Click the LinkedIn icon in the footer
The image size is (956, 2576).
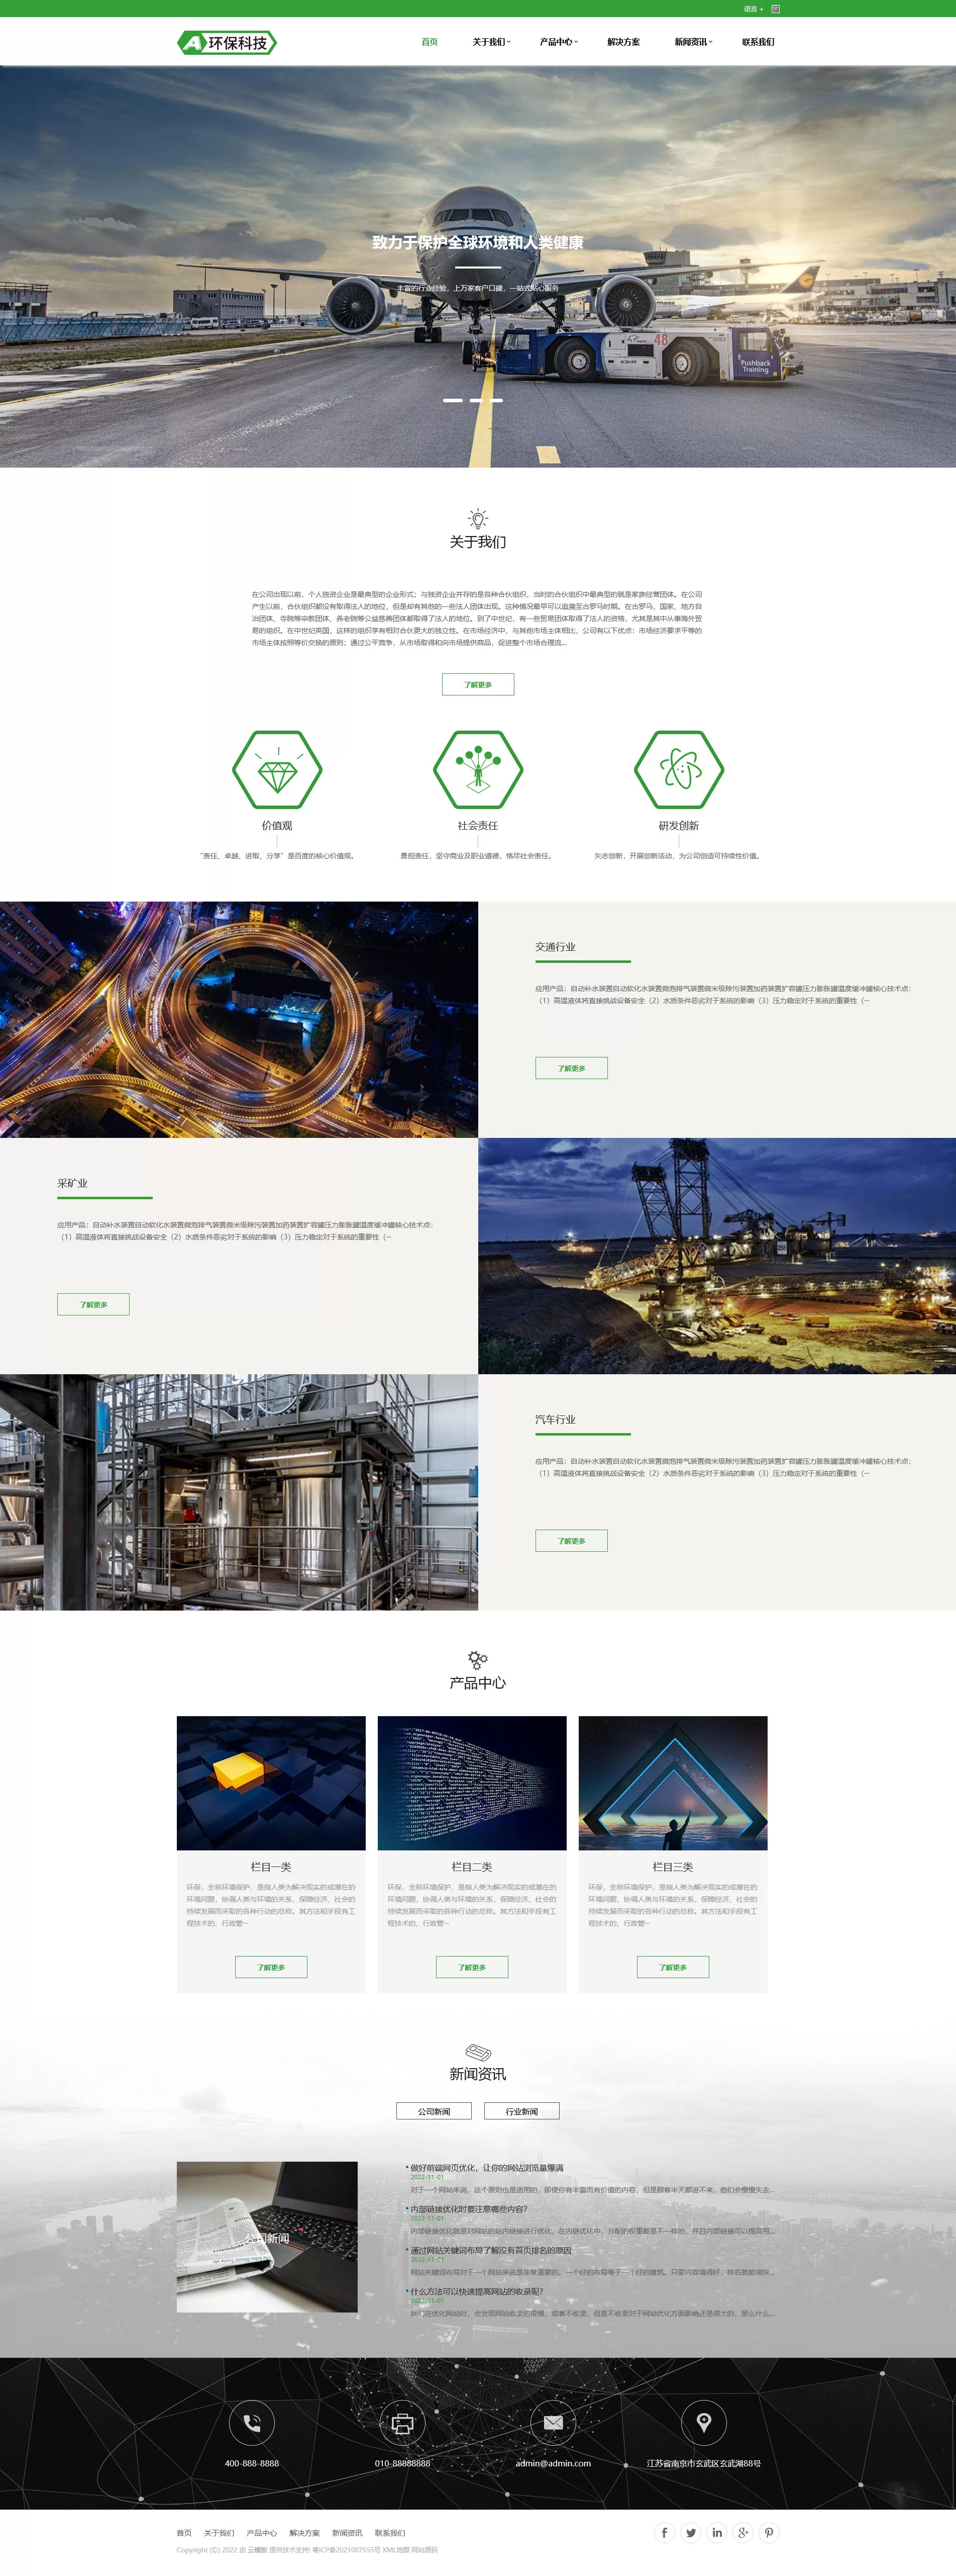coord(716,2532)
